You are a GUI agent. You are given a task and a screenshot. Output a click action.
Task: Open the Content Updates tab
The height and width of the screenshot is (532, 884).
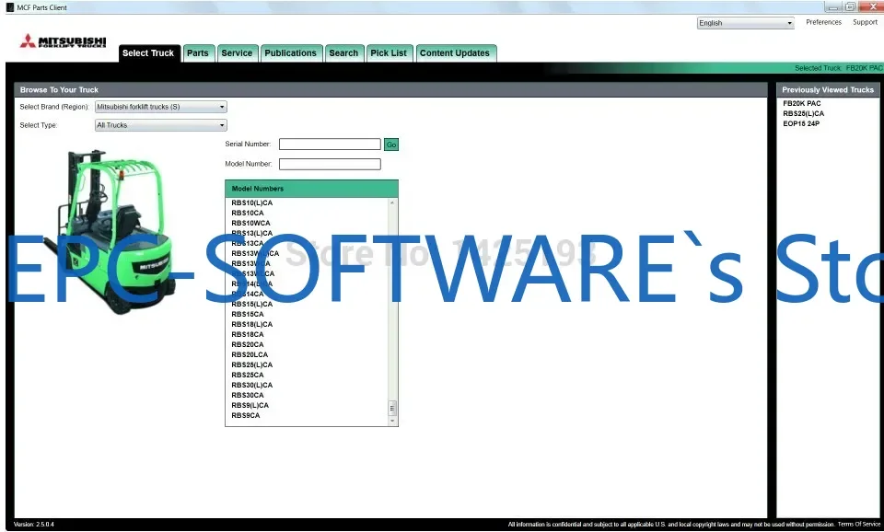click(x=455, y=53)
